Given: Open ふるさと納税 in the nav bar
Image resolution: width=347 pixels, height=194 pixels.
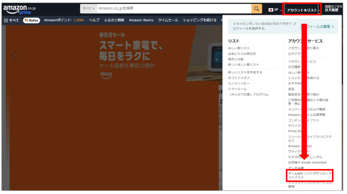Looking at the screenshot, I should coord(114,20).
